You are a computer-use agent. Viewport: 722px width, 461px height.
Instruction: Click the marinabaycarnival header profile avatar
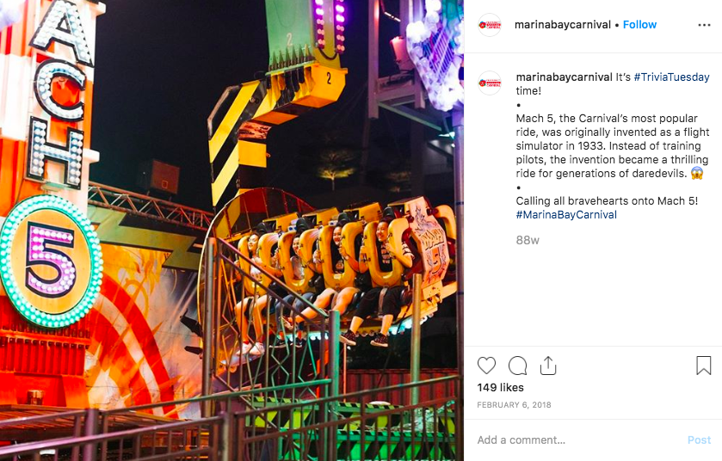click(490, 25)
